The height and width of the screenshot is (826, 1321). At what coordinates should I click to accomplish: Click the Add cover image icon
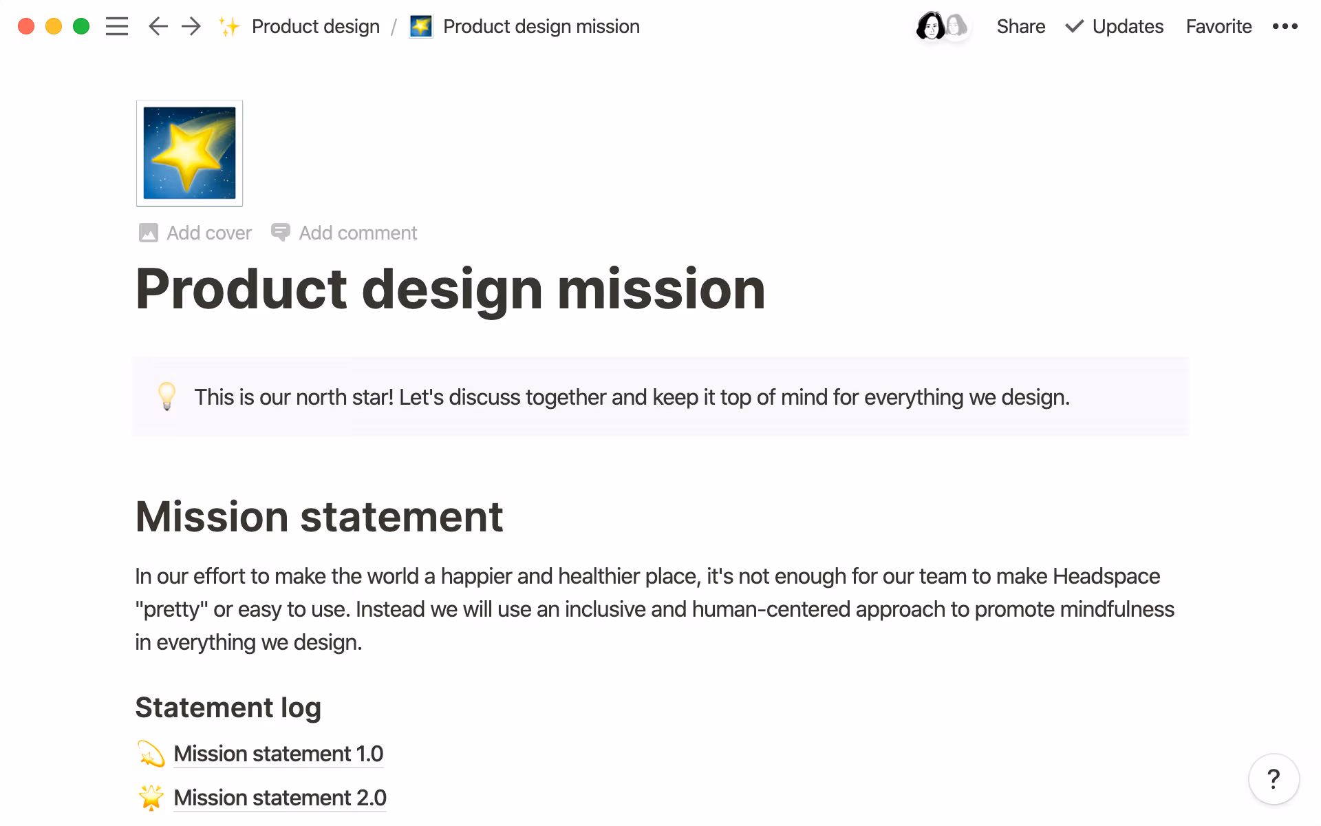click(x=148, y=233)
